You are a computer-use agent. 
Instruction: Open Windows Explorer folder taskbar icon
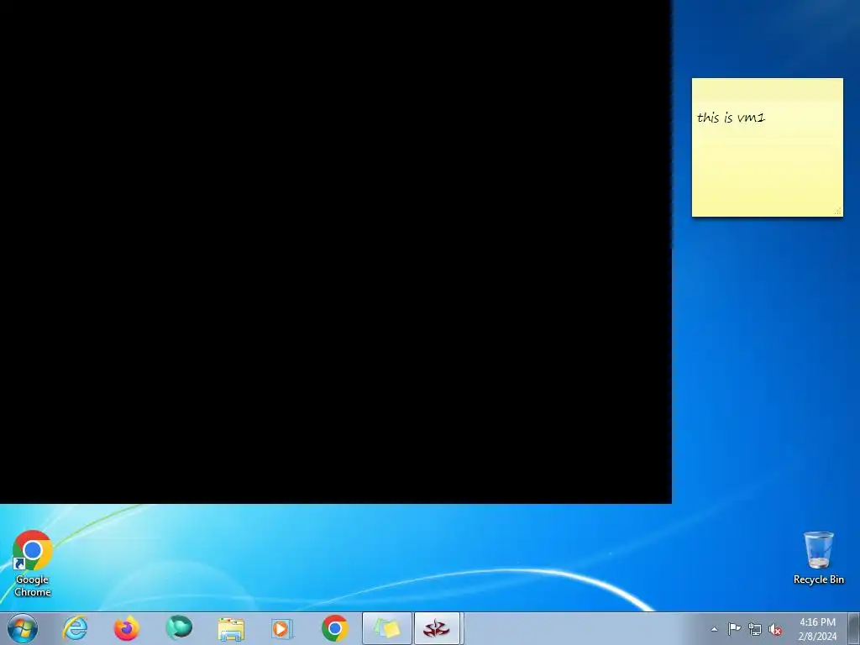[231, 628]
